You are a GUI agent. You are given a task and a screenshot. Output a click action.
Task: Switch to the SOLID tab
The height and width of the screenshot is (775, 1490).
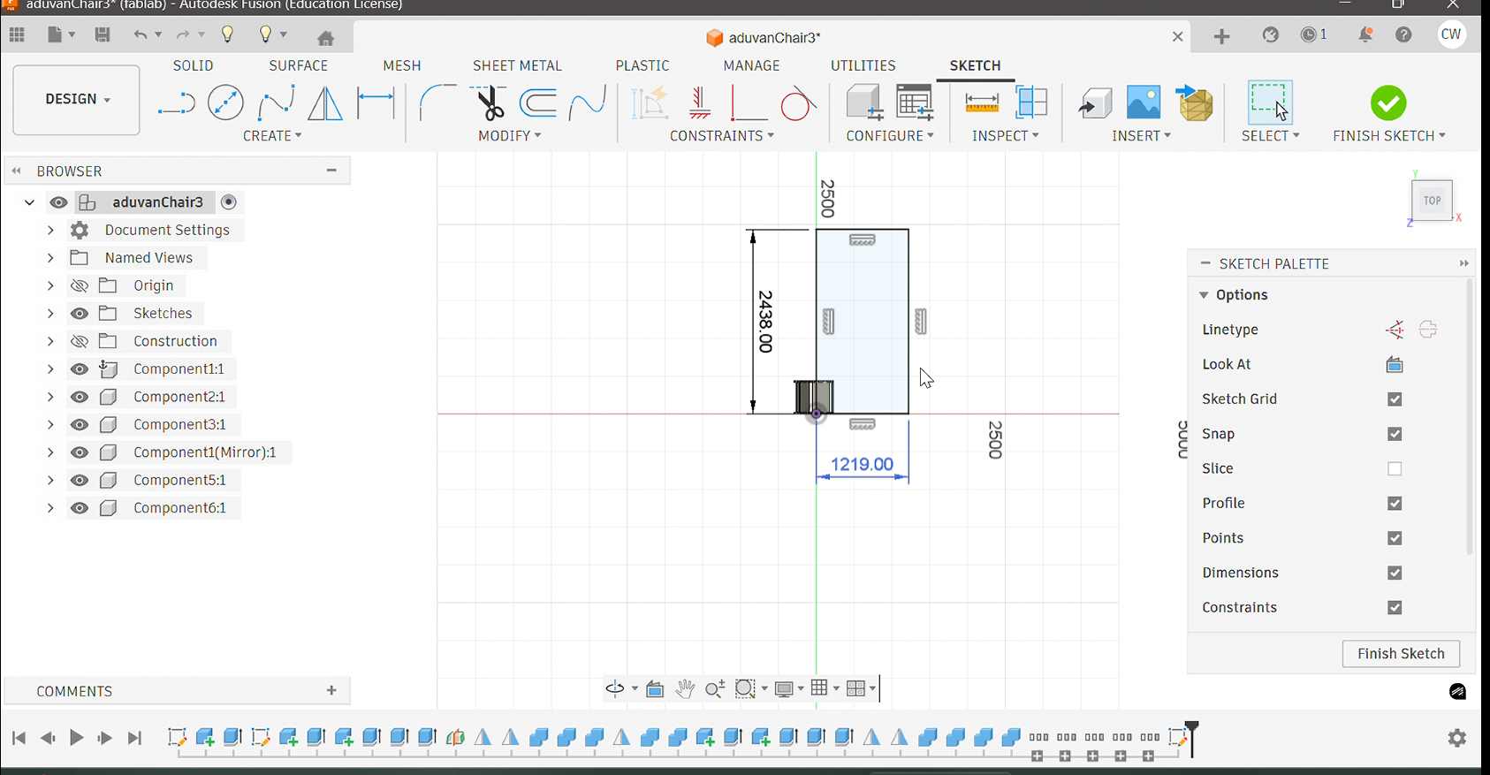click(x=194, y=65)
